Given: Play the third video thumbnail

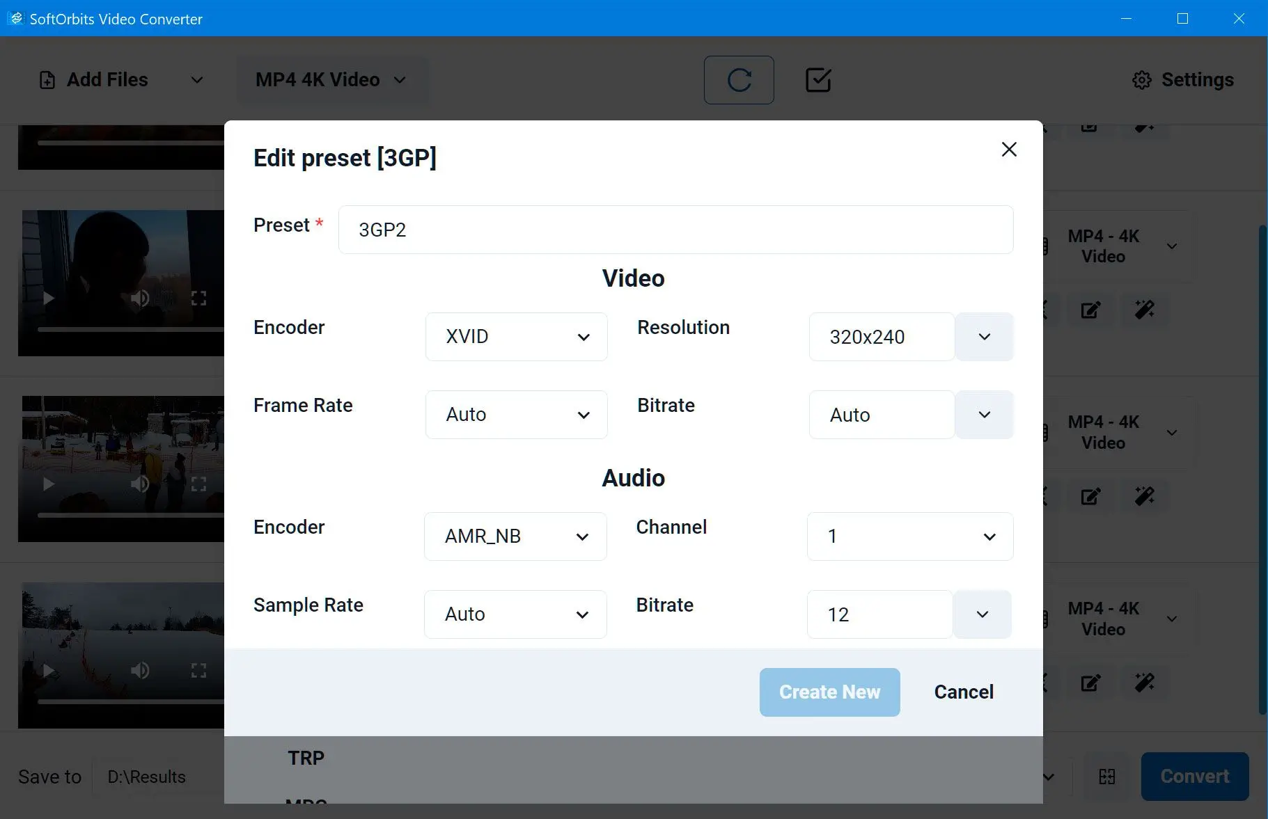Looking at the screenshot, I should coord(48,484).
